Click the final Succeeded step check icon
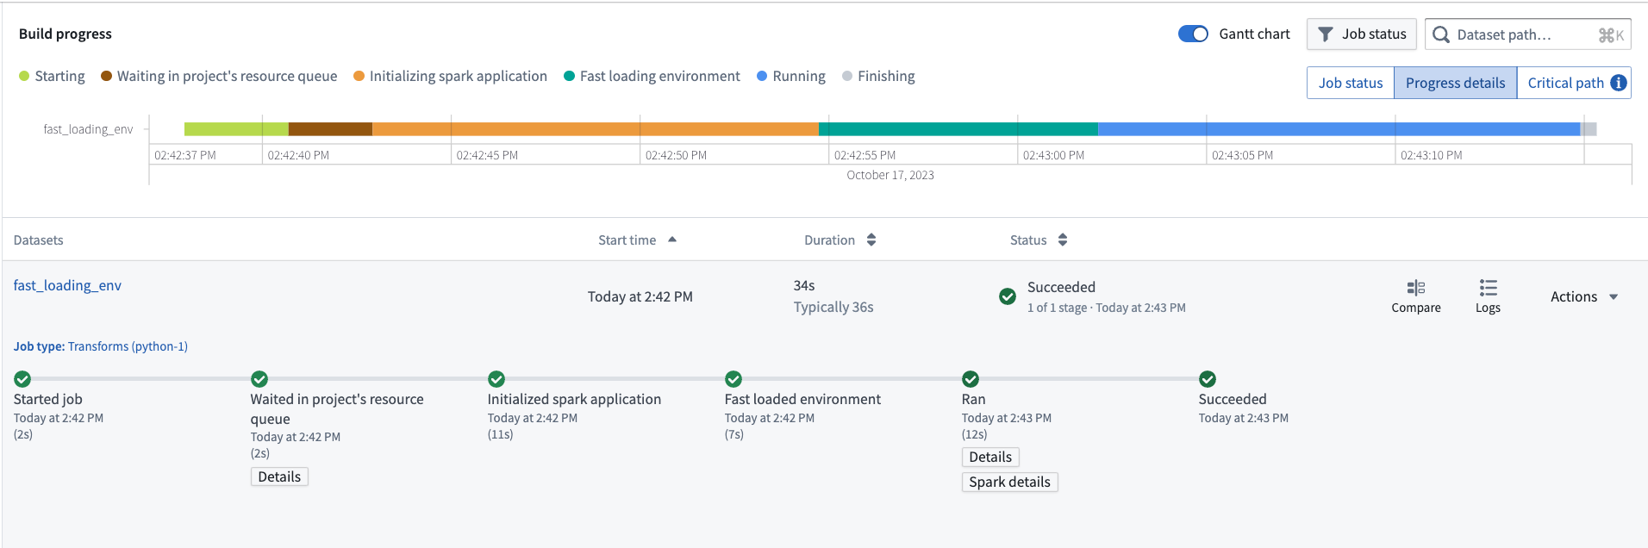Viewport: 1648px width, 548px height. pyautogui.click(x=1208, y=379)
